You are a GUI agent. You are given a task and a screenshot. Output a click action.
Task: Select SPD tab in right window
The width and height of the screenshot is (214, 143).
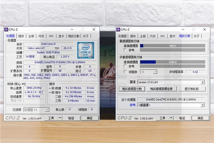click(163, 36)
